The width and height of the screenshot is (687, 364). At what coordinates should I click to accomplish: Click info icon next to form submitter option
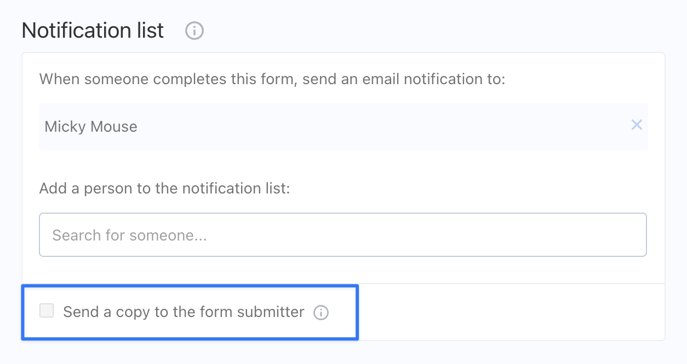(321, 313)
